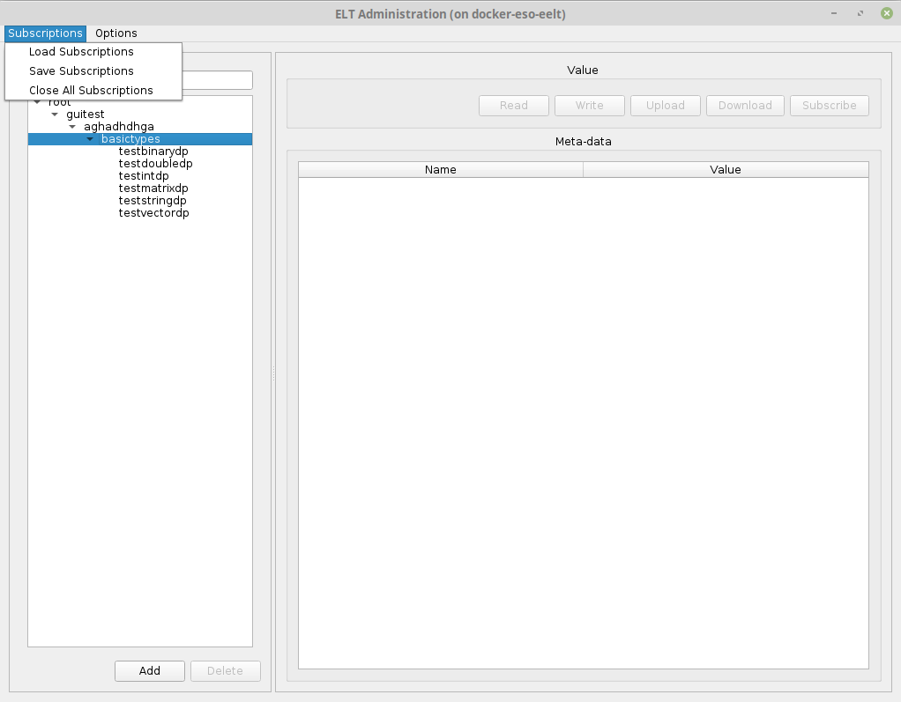Click the Read button

(513, 106)
